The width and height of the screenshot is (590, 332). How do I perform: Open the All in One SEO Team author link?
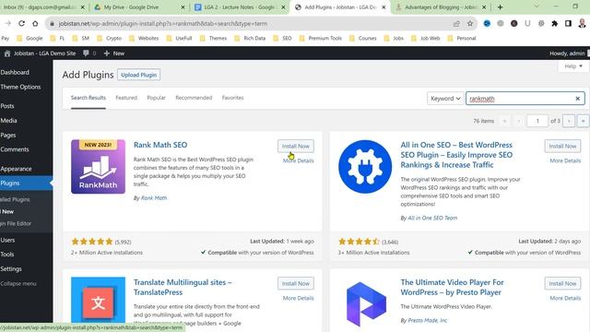click(432, 218)
